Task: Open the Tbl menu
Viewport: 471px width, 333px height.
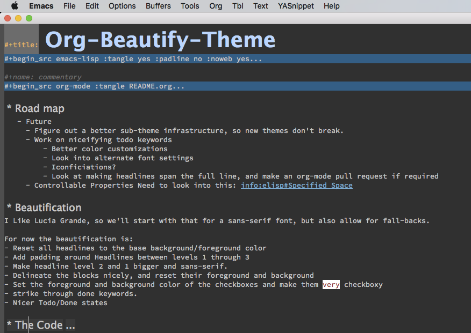Action: pos(238,6)
